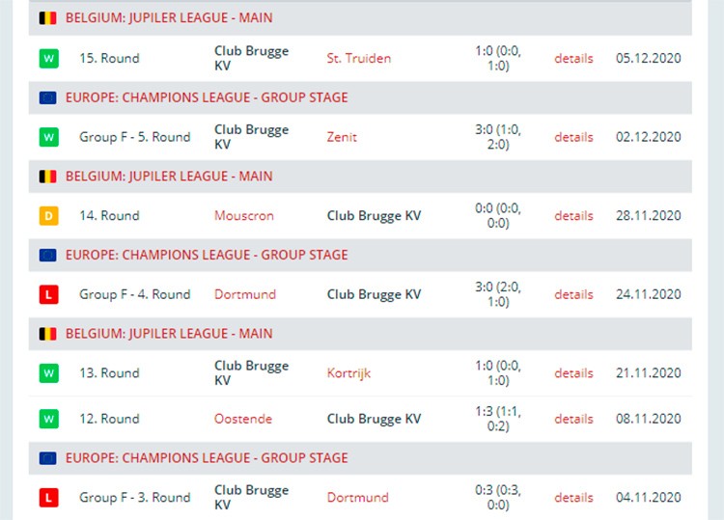Open the Mouscron team link

(244, 215)
